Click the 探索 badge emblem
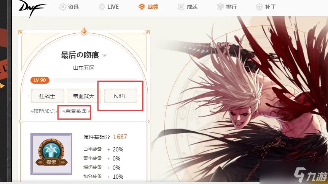The image size is (328, 184). [51, 154]
